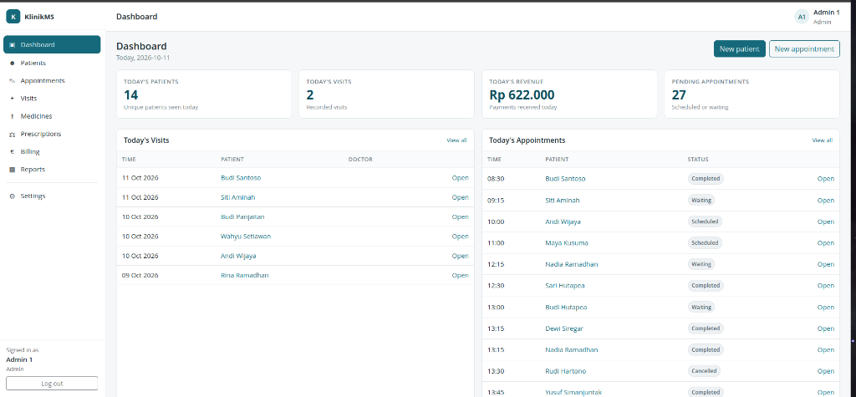Screen dimensions: 856x397
Task: Click patient name Rina Ramadhan
Action: (x=245, y=275)
